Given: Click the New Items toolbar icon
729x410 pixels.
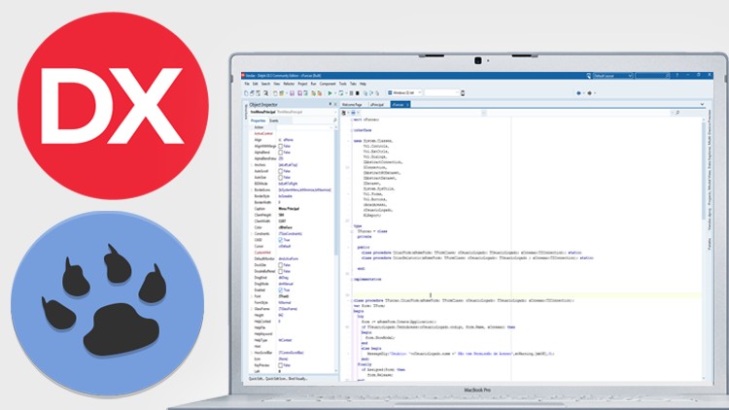Looking at the screenshot, I should [x=247, y=93].
